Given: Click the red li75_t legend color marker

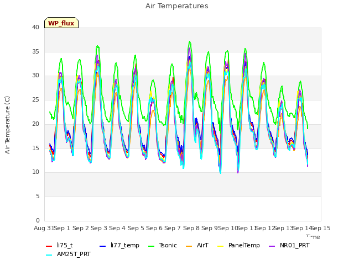Looking at the screenshot, I should tap(49, 246).
